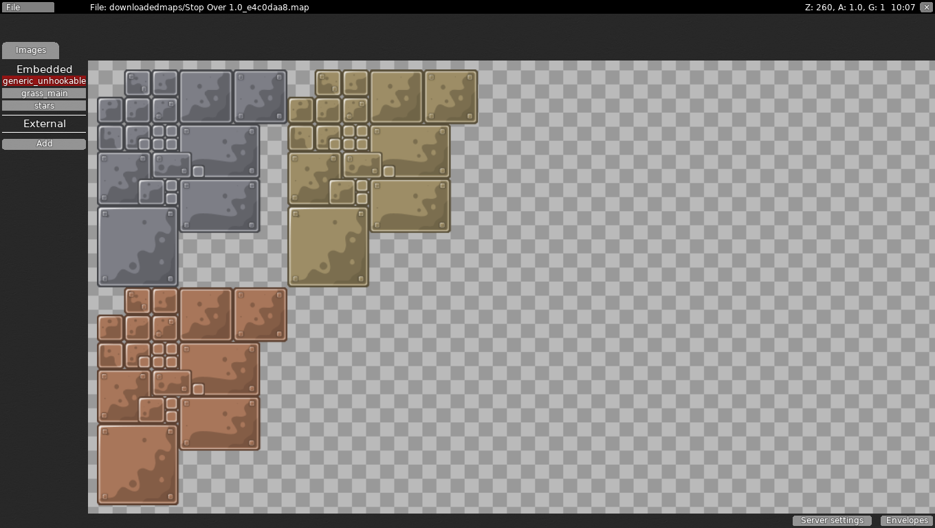Screen dimensions: 935x528
Task: Close the editor with the X button
Action: coord(926,7)
